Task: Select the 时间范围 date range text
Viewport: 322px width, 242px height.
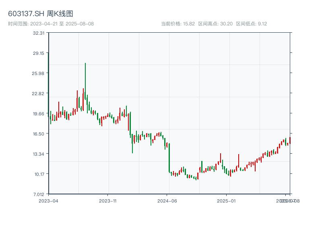Action: coord(51,24)
